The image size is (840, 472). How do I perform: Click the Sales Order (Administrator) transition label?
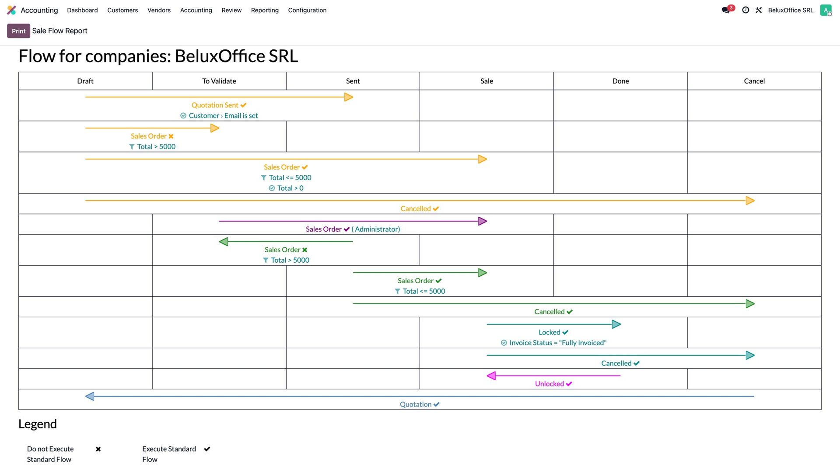tap(353, 229)
